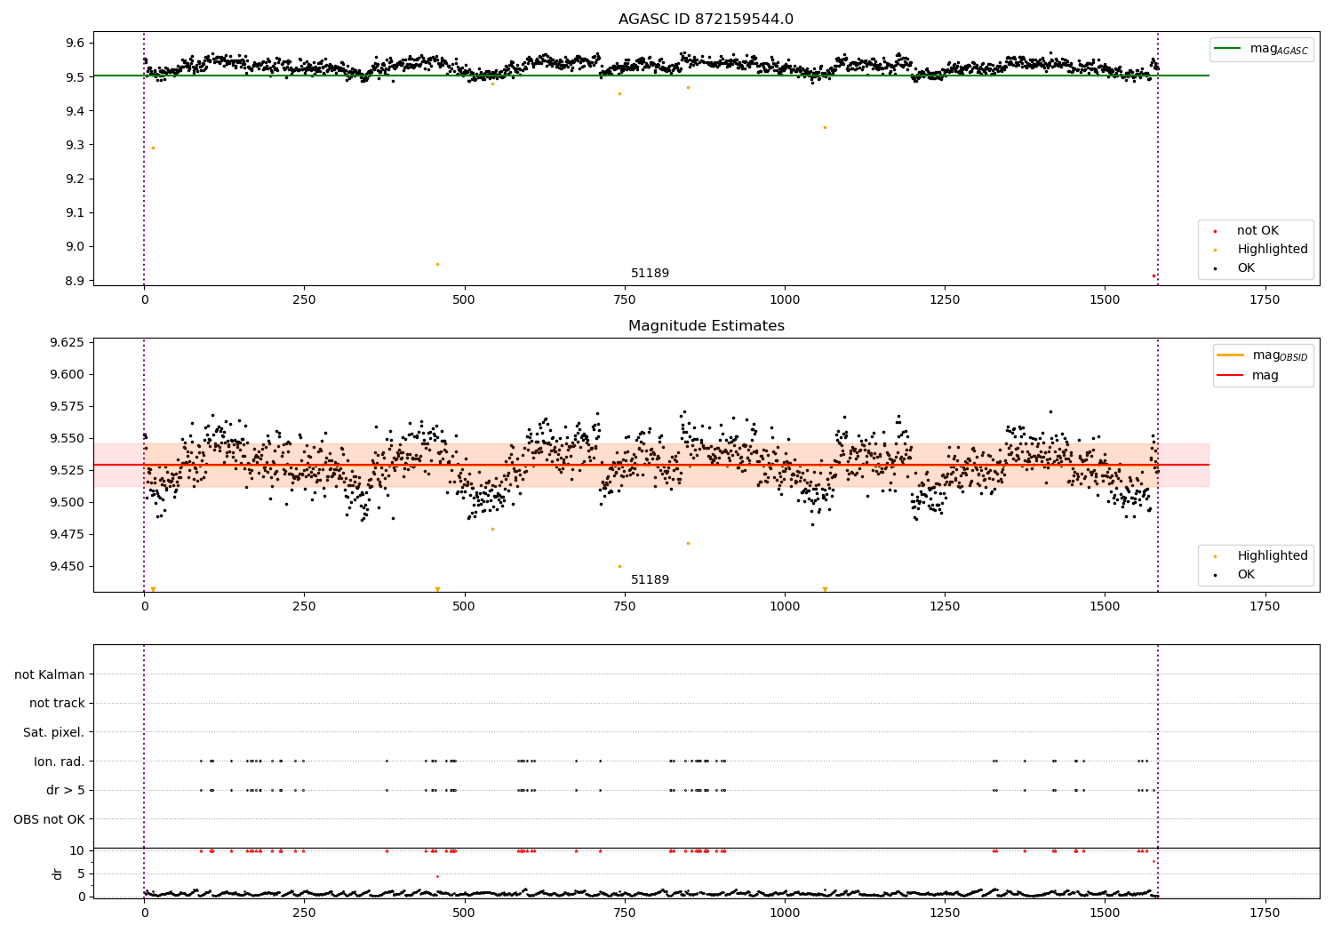1333x933 pixels.
Task: Click the 'not track' row label
Action: click(57, 704)
